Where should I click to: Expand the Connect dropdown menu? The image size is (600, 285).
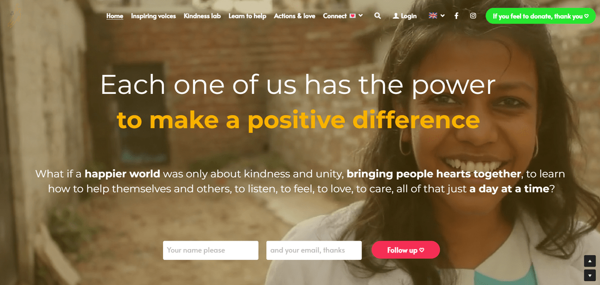coord(343,16)
